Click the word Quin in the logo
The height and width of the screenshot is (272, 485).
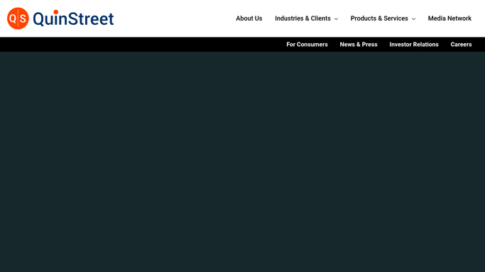[50, 19]
